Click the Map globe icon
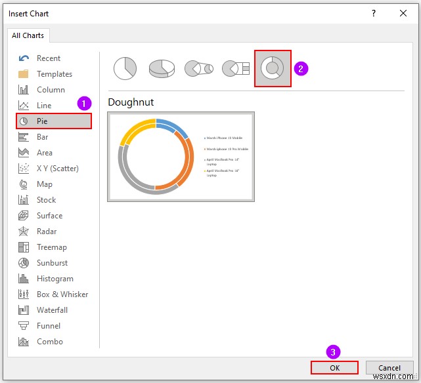 click(x=24, y=184)
